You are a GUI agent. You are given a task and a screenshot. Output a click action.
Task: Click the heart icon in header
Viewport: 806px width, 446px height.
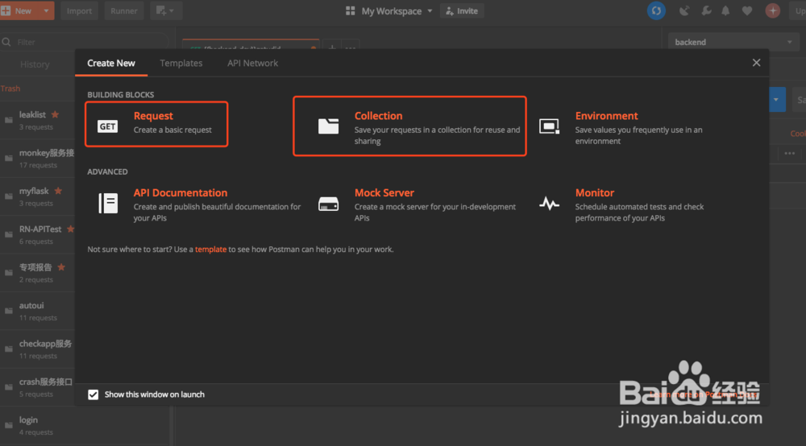tap(747, 10)
